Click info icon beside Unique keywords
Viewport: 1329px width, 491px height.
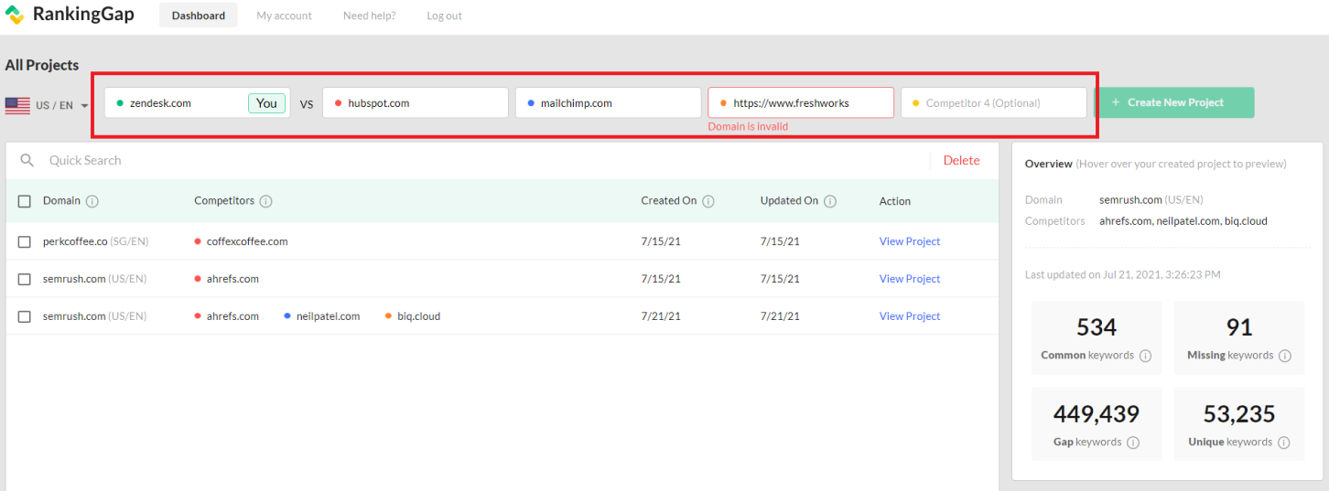[1283, 443]
